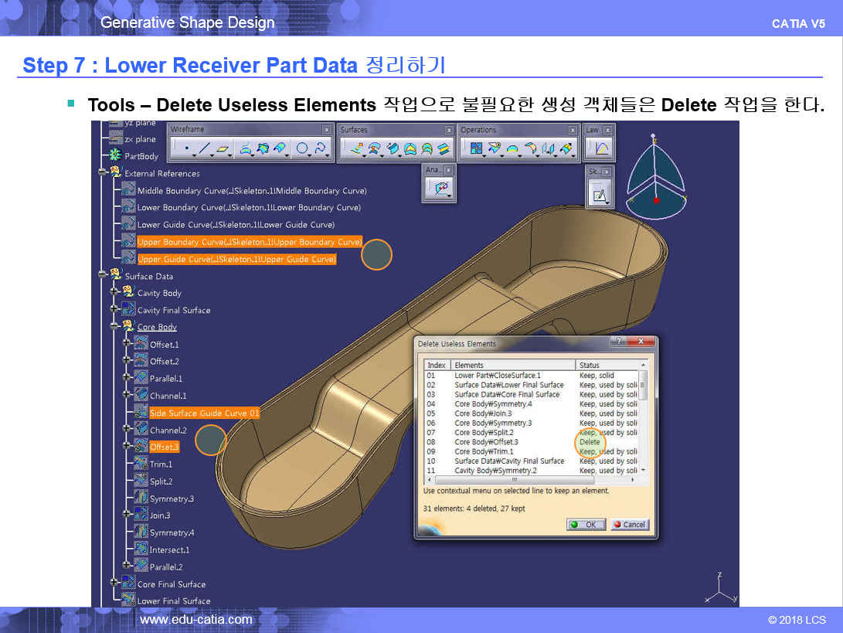Viewport: 843px width, 633px height.
Task: Click OK in Delete Useless Elements dialog
Action: [x=586, y=524]
